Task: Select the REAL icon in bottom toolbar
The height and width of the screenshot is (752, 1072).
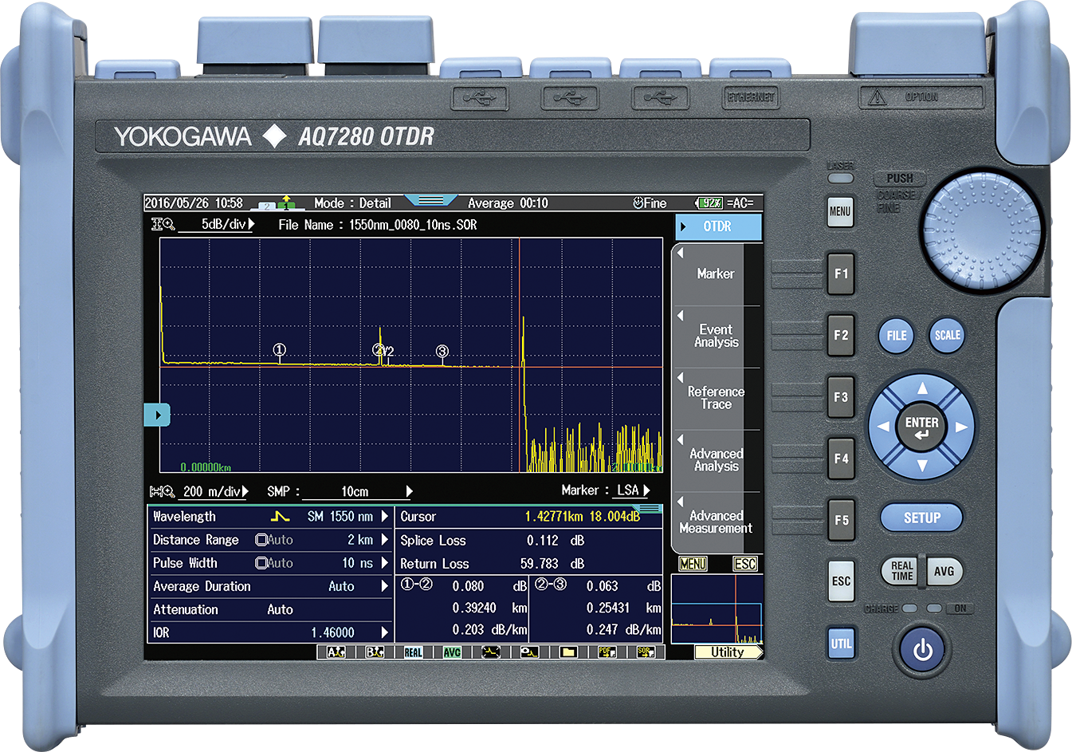Action: pyautogui.click(x=413, y=652)
